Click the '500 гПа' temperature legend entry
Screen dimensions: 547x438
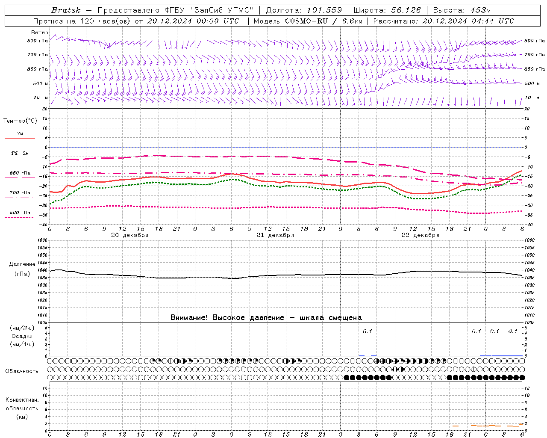20,213
